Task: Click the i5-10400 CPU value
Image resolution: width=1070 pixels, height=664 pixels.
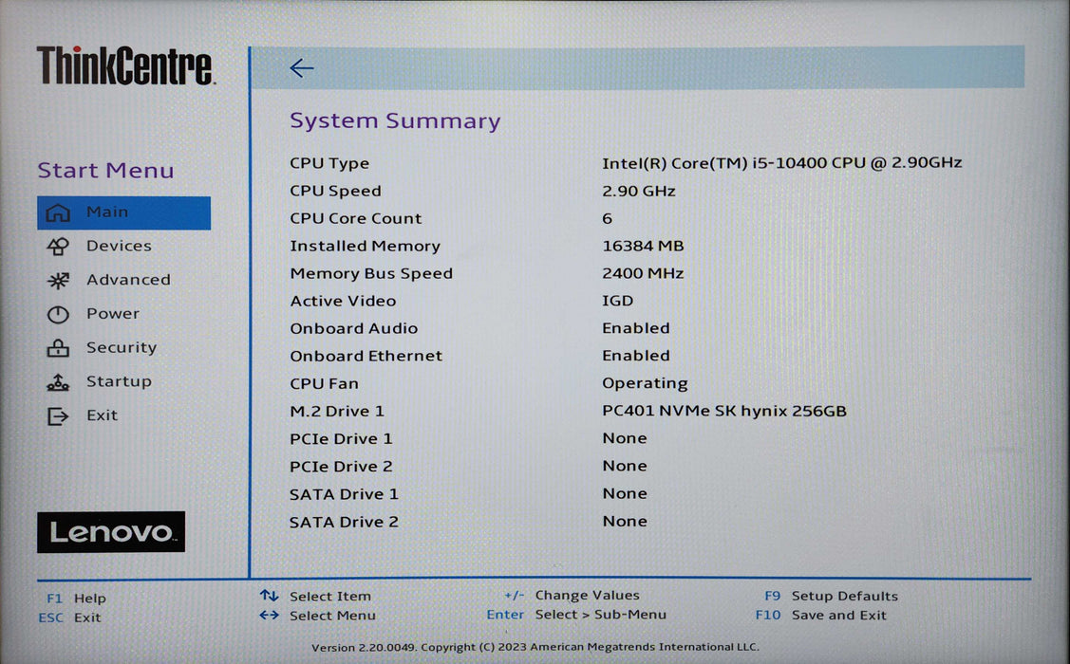Action: coord(782,163)
